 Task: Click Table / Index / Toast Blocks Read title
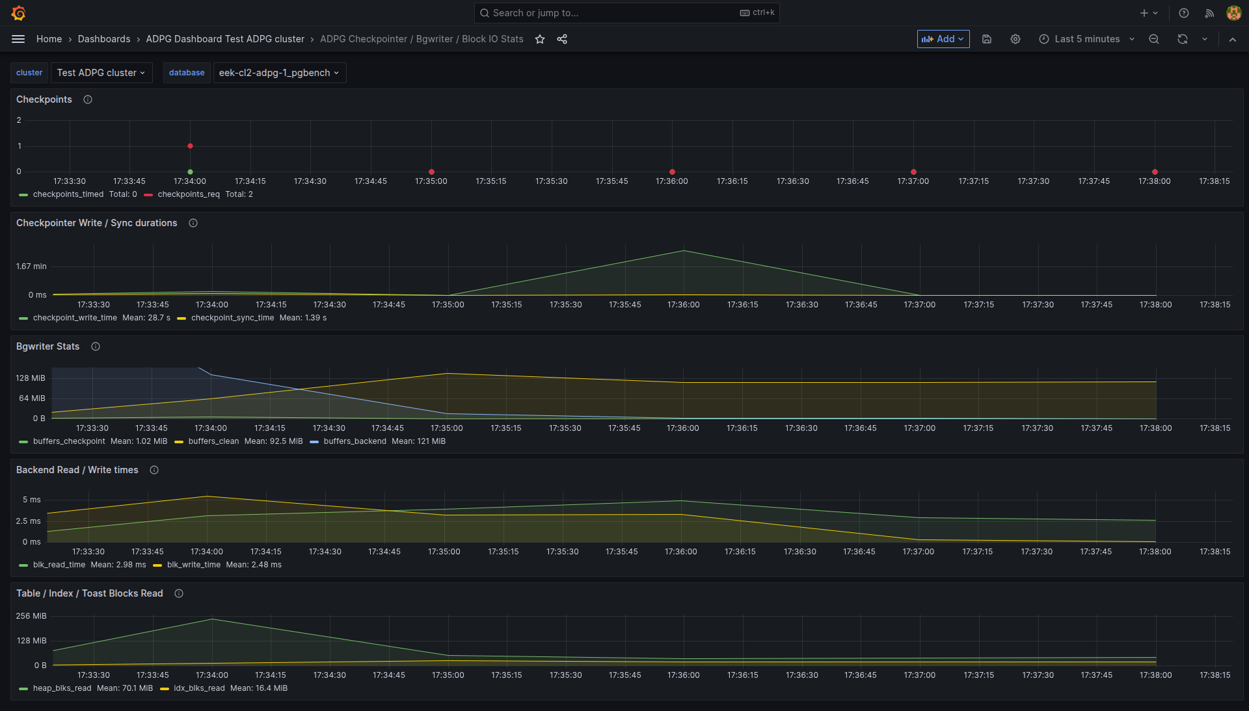pos(90,593)
